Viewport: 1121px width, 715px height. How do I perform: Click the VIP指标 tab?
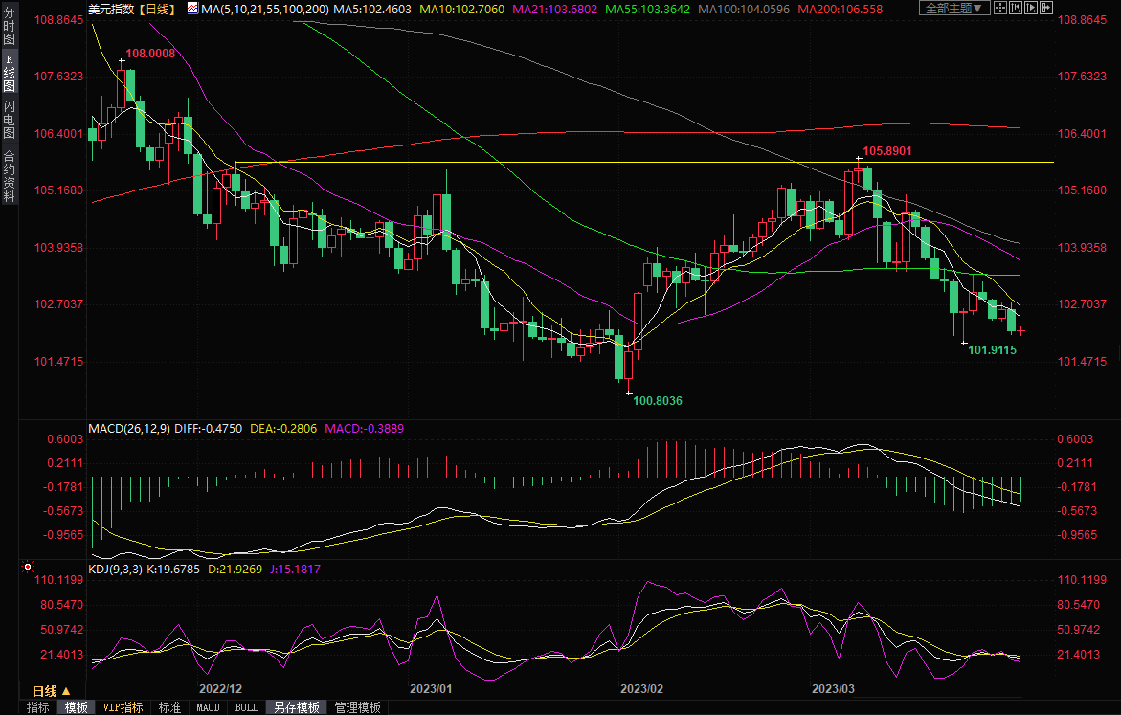click(123, 707)
